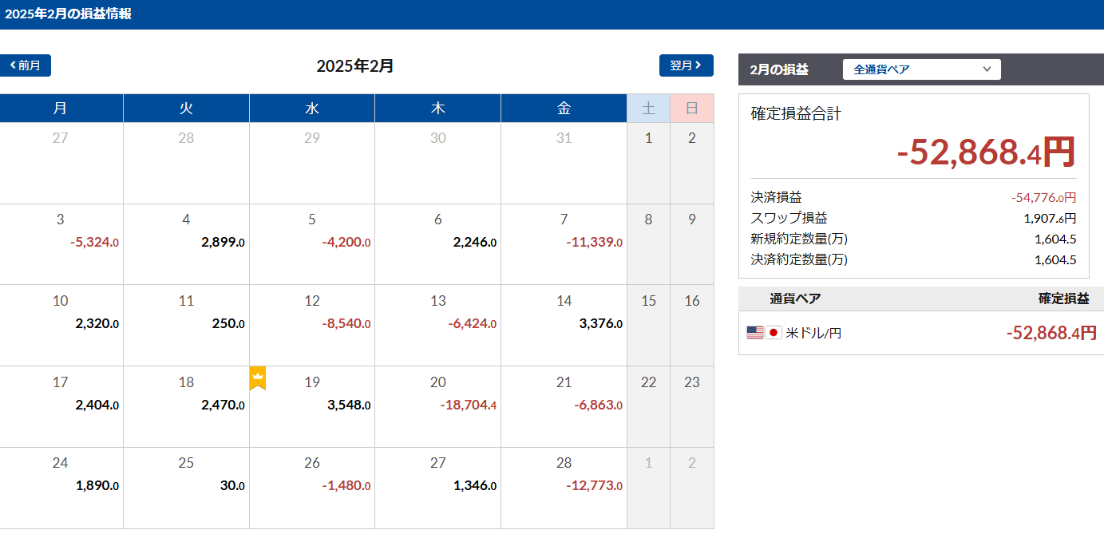
Task: Click the US flag icon beside 米ドル/円
Action: tap(755, 333)
